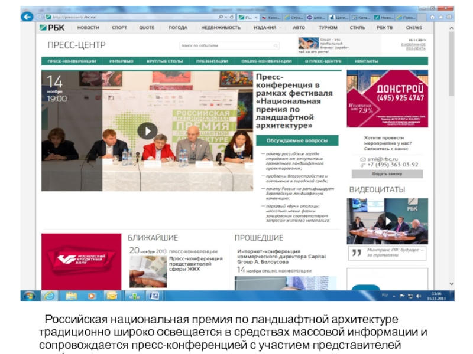Screen dimensions: 473x354
Task: Switch to the "unio..." browser tab
Action: click(x=316, y=18)
